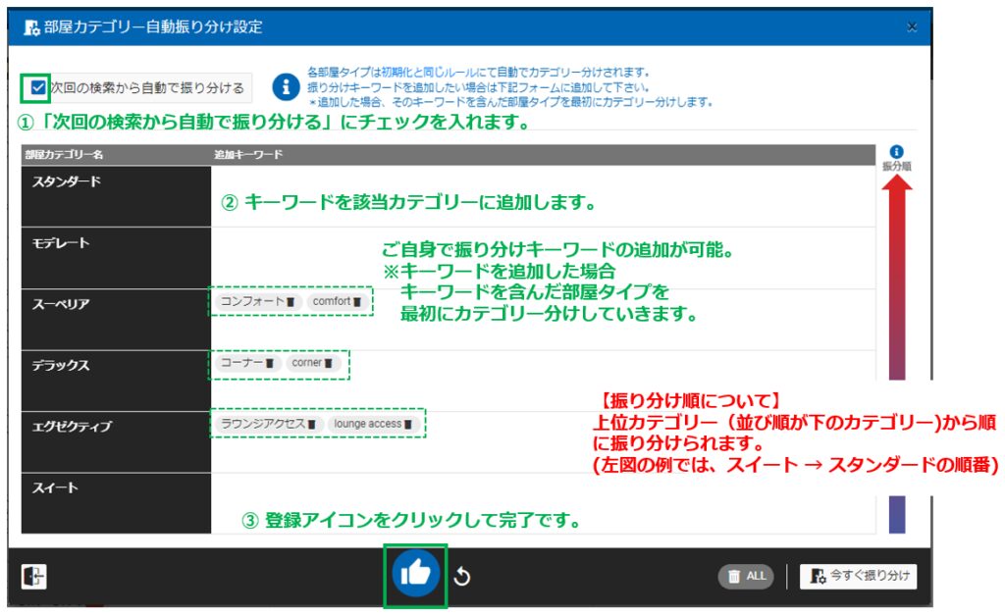Viewport: 1005px width, 616px height.
Task: Click the exit door icon at bottom left
Action: [x=34, y=577]
